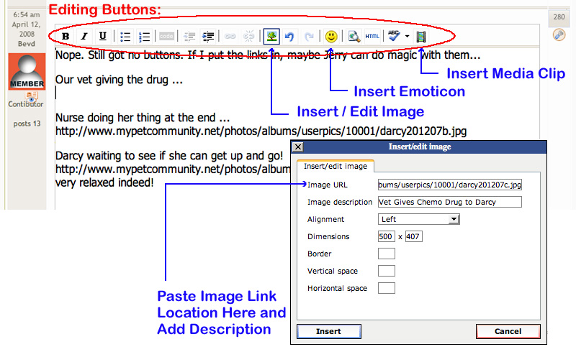Click into the Horizontal space field

point(387,288)
